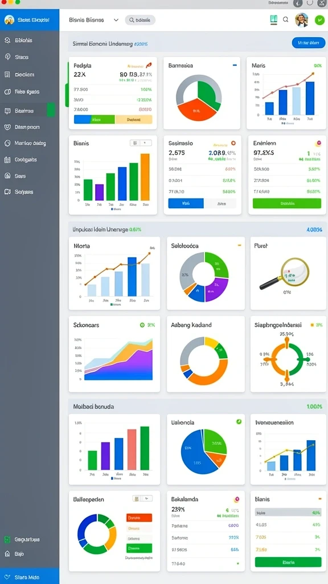Click the orange legend swatch in the Ballenpecien card

(x=140, y=518)
